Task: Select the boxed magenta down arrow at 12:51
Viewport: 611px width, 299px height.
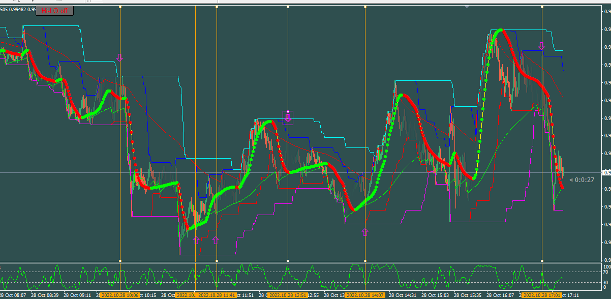Action: [288, 117]
